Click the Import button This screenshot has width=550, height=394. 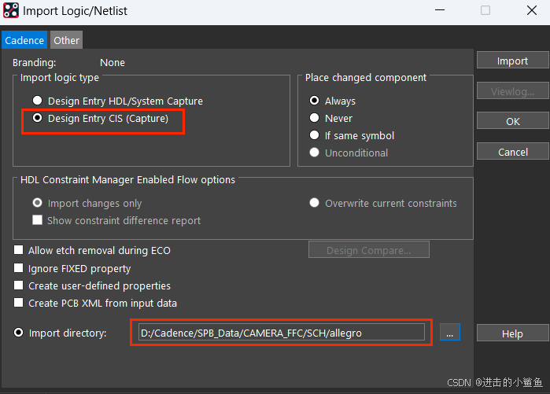[x=512, y=61]
